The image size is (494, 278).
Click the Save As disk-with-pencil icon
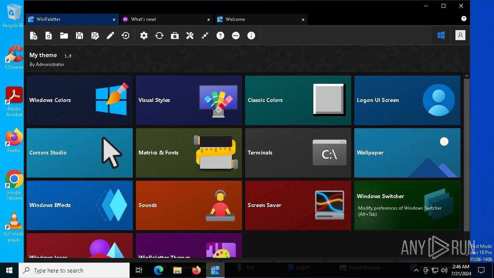95,36
